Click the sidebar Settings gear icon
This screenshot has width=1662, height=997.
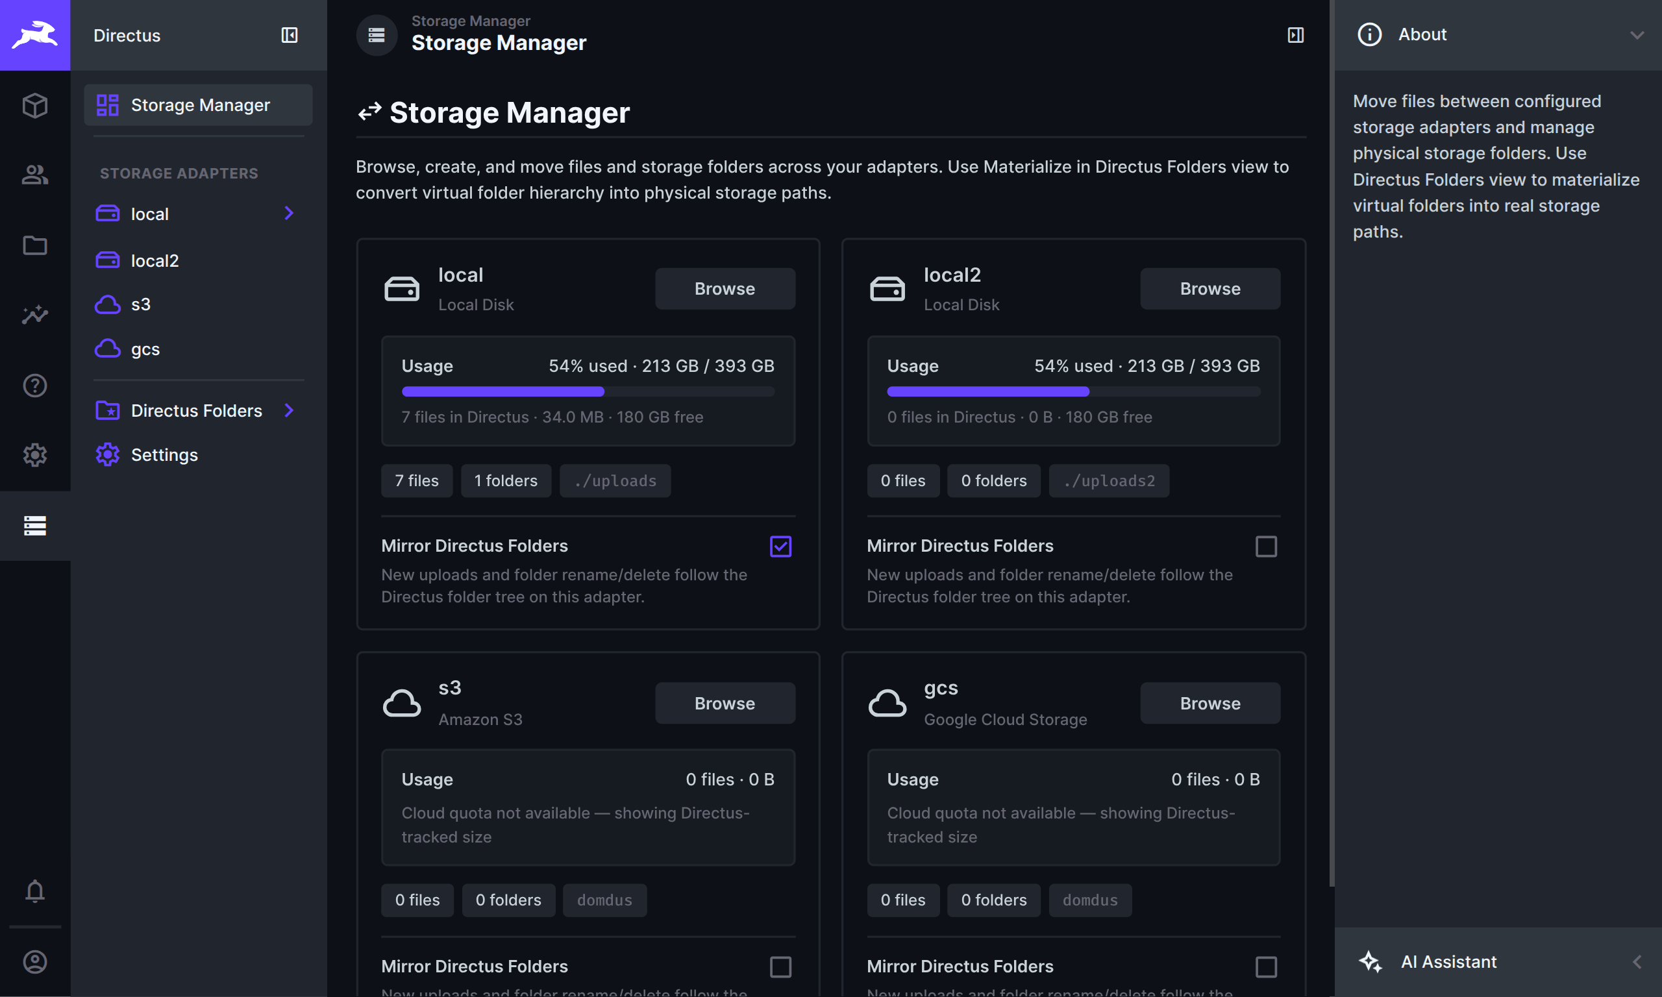108,455
